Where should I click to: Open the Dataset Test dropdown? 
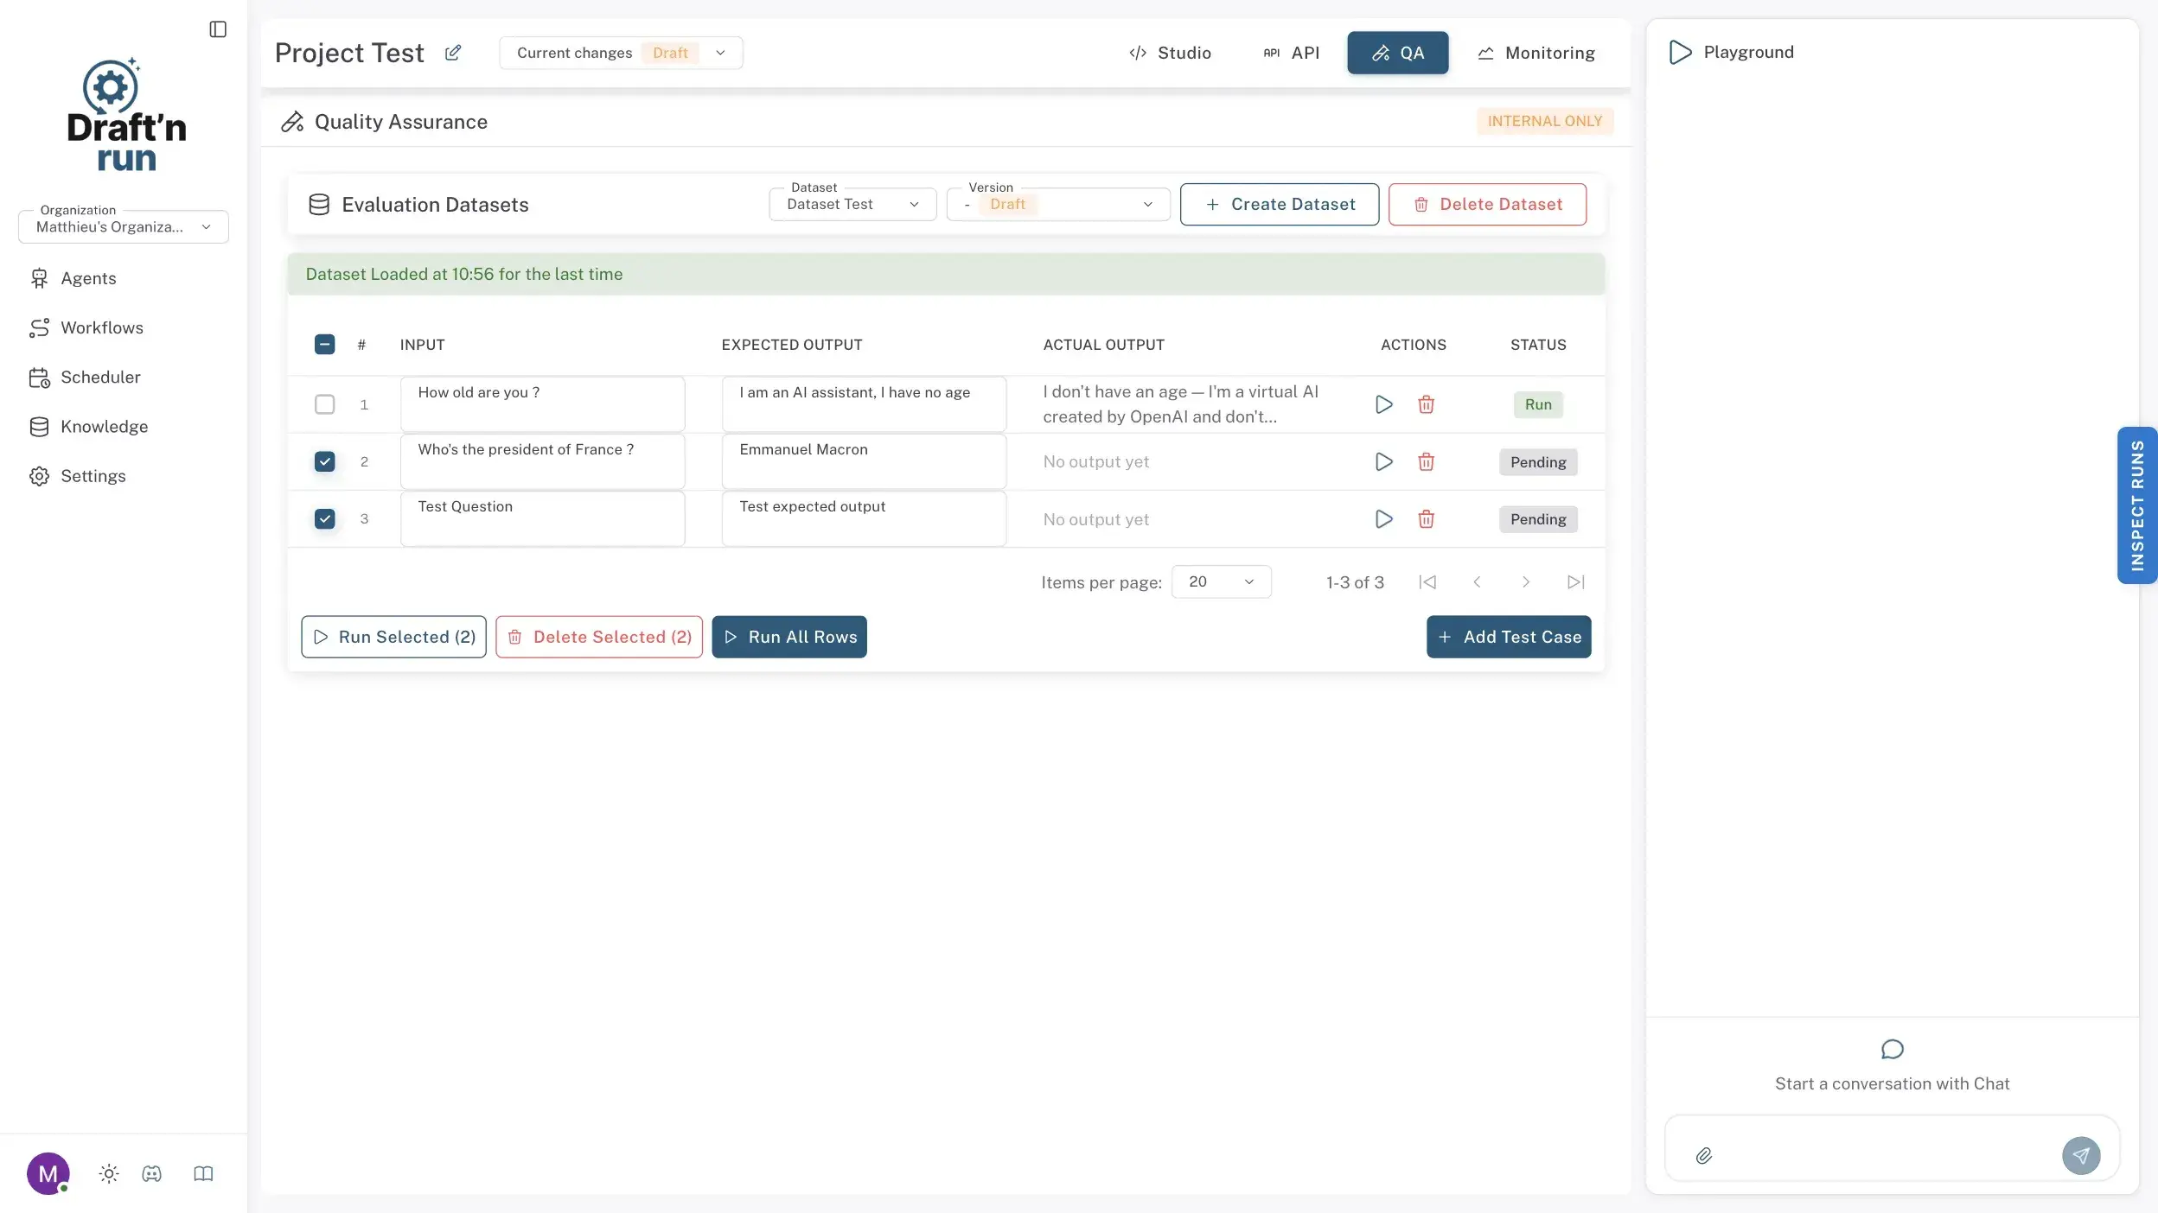click(x=851, y=204)
